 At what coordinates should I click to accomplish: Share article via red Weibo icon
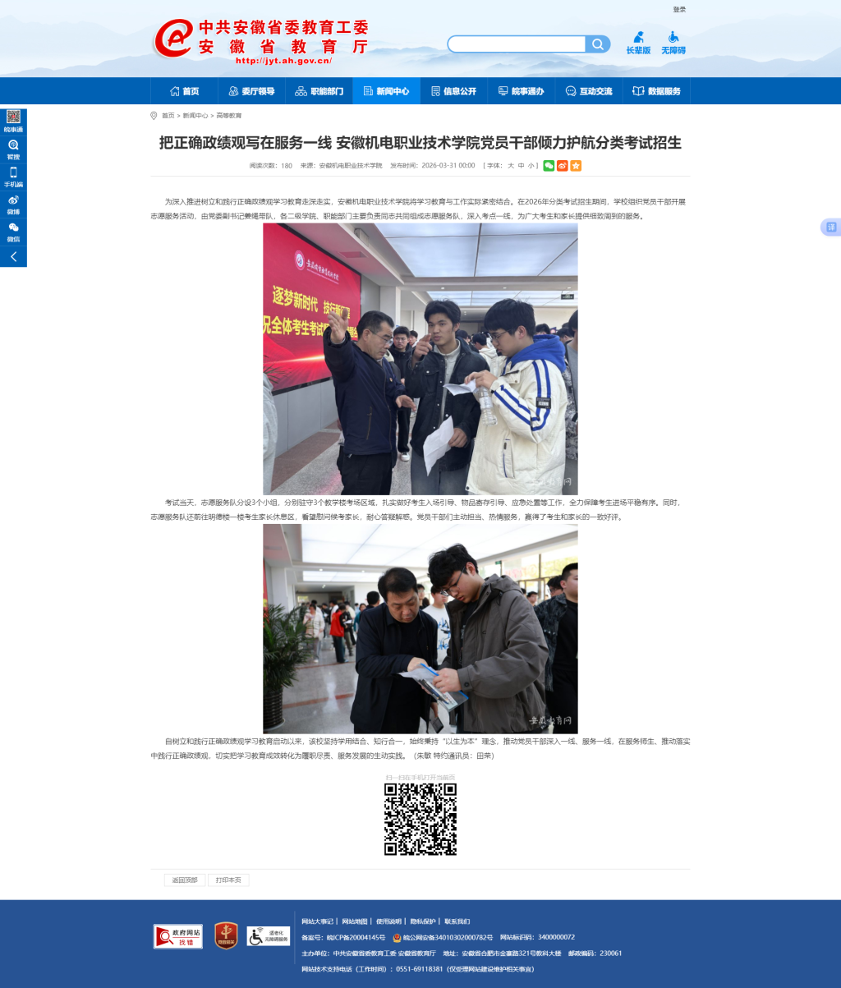[x=562, y=166]
